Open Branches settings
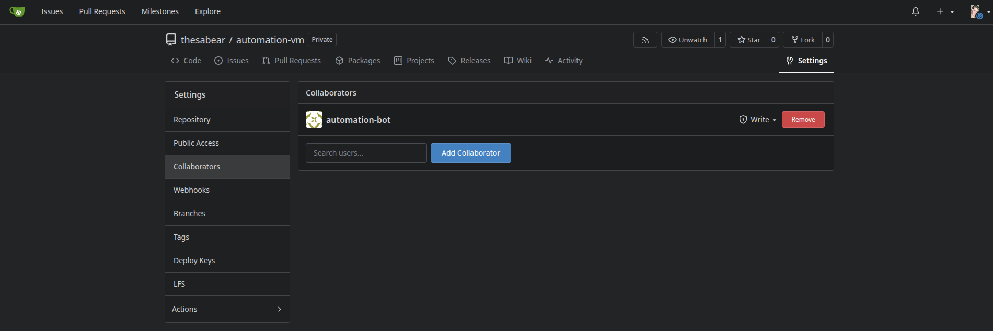 [x=227, y=214]
